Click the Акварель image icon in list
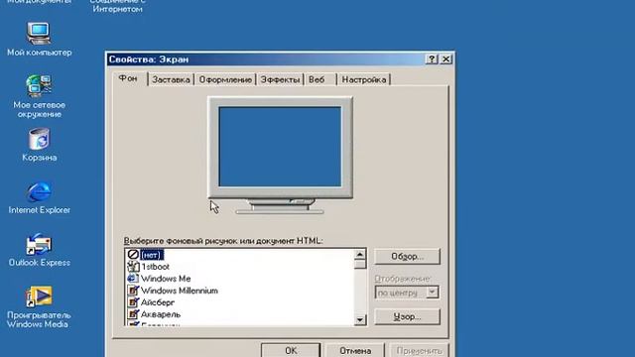The image size is (635, 357). 133,313
